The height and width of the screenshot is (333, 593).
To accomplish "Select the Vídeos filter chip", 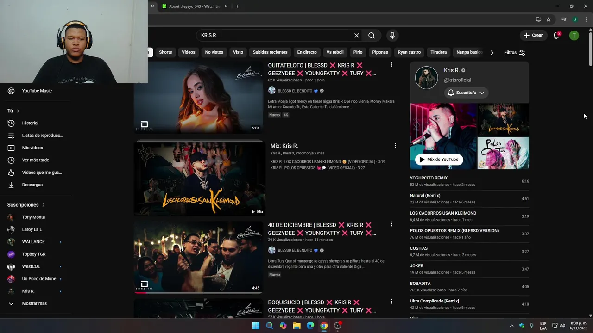I will (x=189, y=52).
